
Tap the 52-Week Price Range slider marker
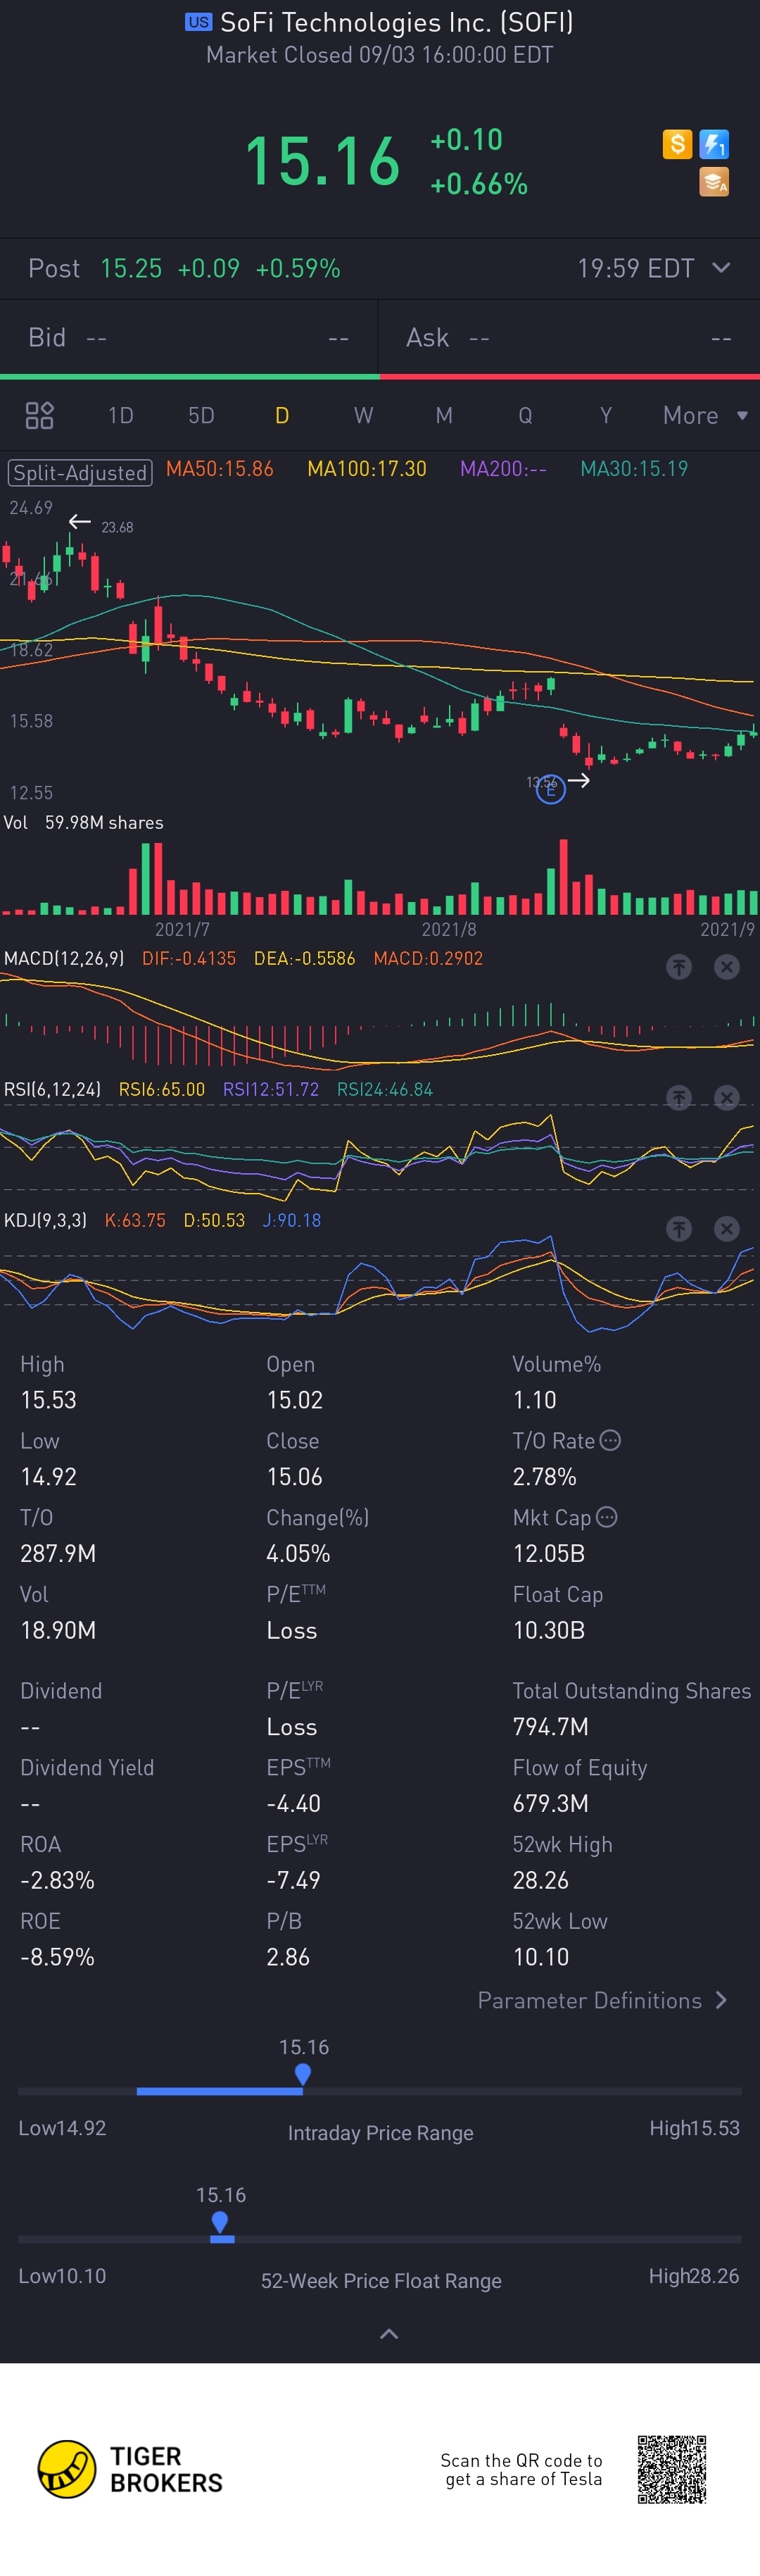click(221, 2223)
